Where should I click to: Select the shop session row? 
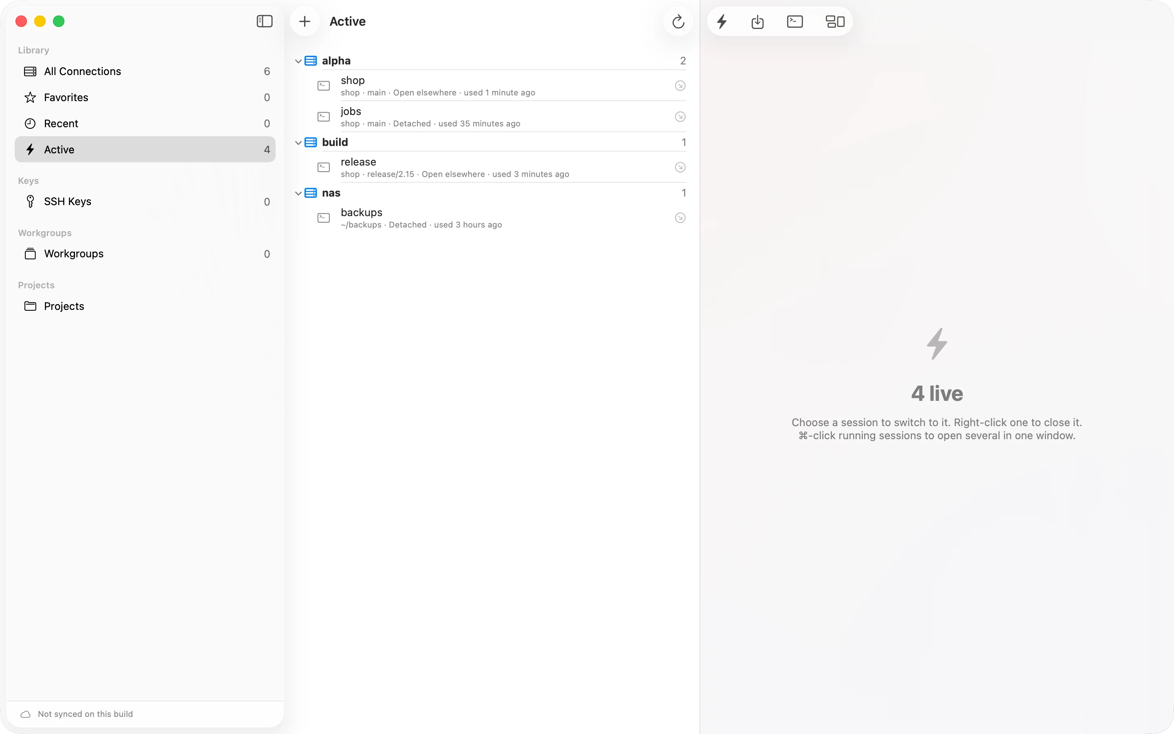pos(492,86)
